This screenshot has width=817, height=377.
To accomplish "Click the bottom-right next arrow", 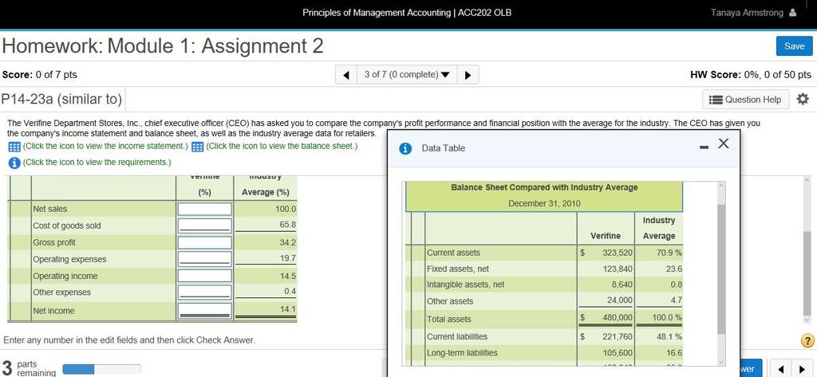I will click(x=801, y=369).
